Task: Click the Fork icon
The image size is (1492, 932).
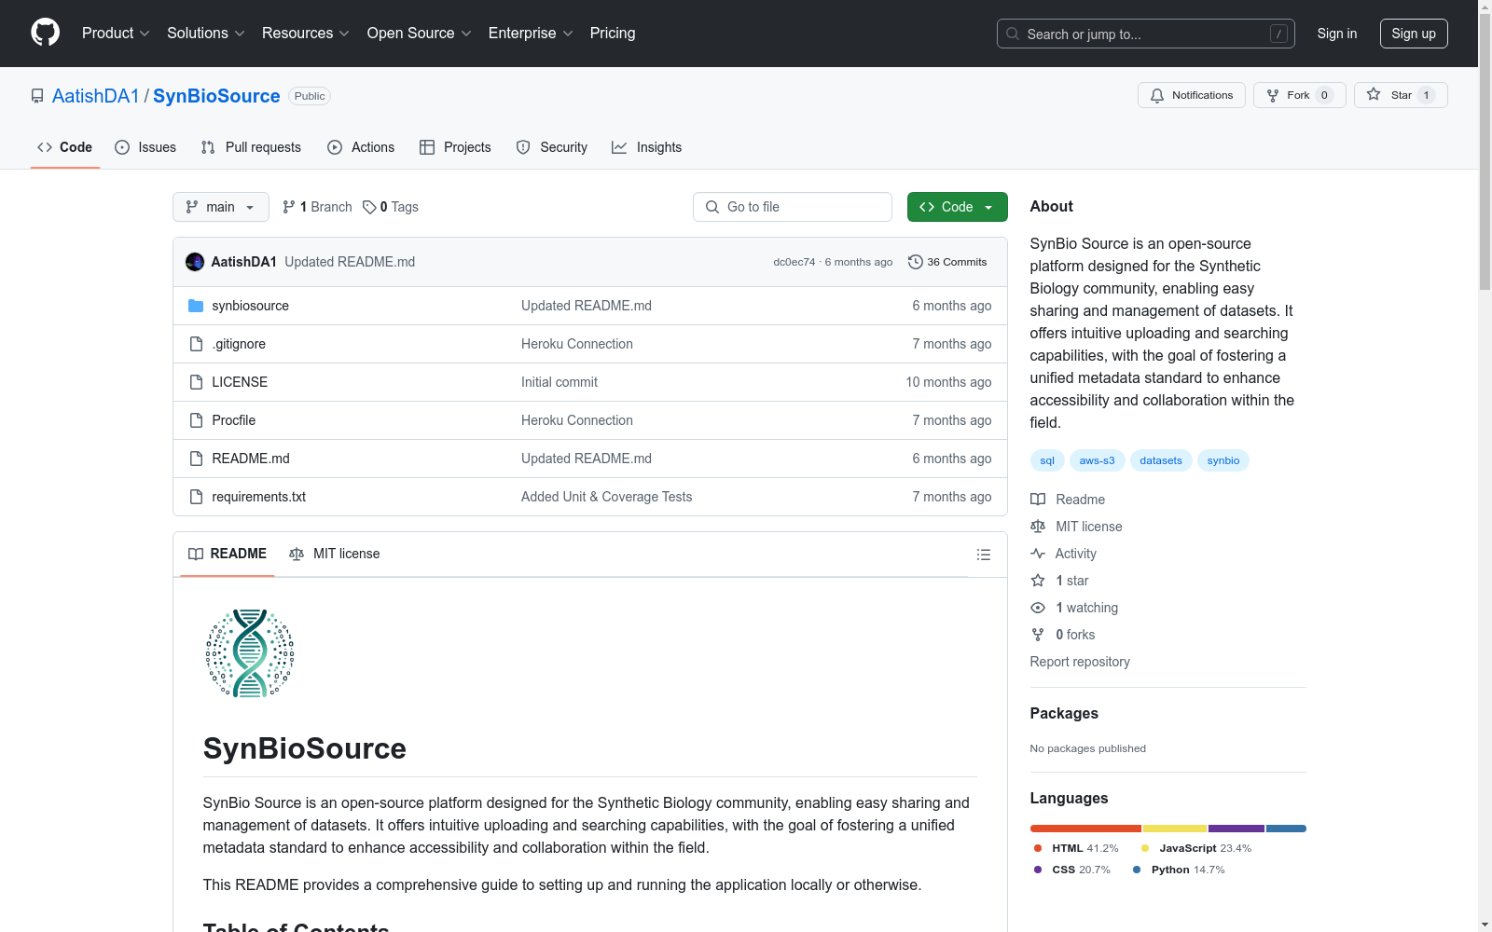Action: (1273, 95)
